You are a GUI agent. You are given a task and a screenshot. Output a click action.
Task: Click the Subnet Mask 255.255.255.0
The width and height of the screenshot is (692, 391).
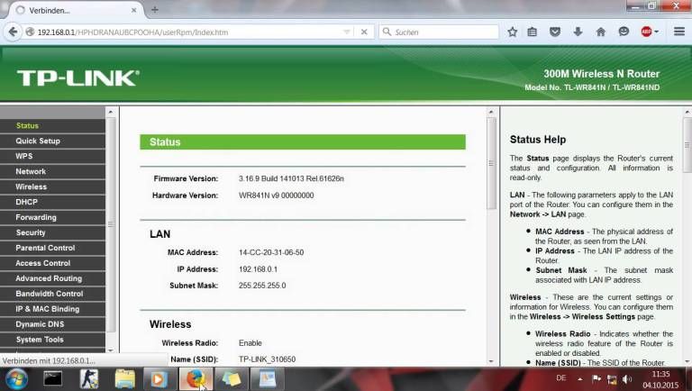(262, 286)
